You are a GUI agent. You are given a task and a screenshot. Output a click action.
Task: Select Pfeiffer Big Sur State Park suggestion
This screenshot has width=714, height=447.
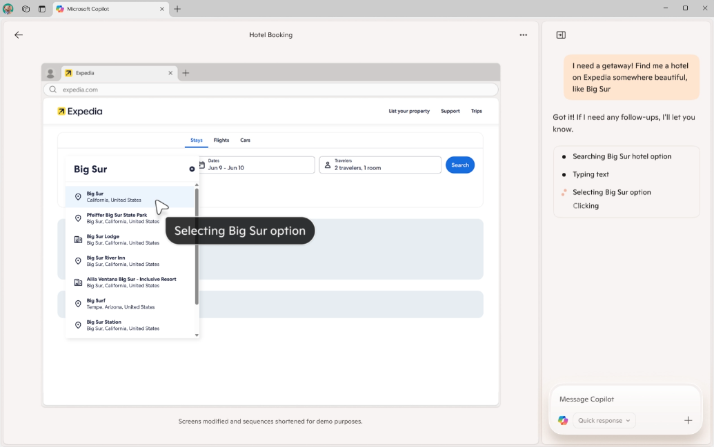point(130,218)
